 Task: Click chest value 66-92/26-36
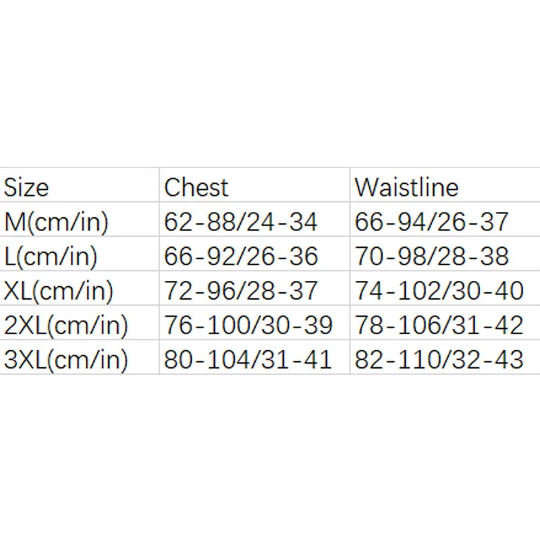241,256
